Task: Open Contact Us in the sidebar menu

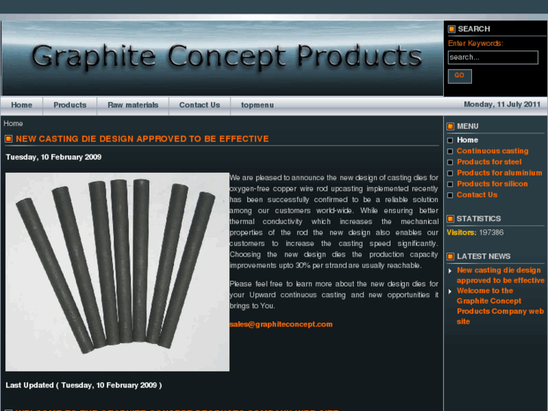Action: click(476, 195)
